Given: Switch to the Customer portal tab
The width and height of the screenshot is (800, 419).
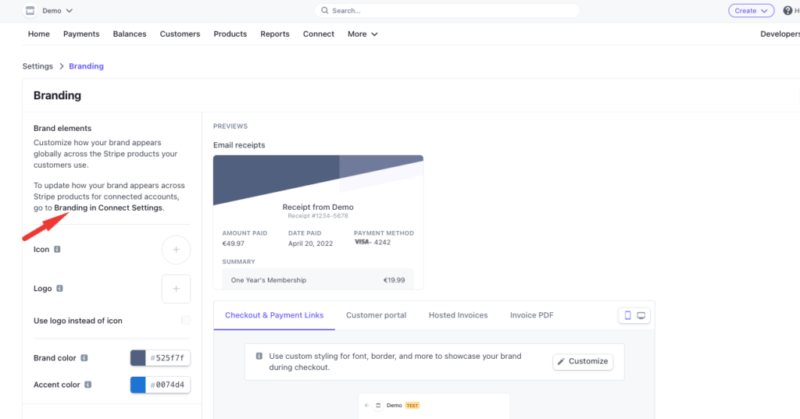Looking at the screenshot, I should coord(376,315).
